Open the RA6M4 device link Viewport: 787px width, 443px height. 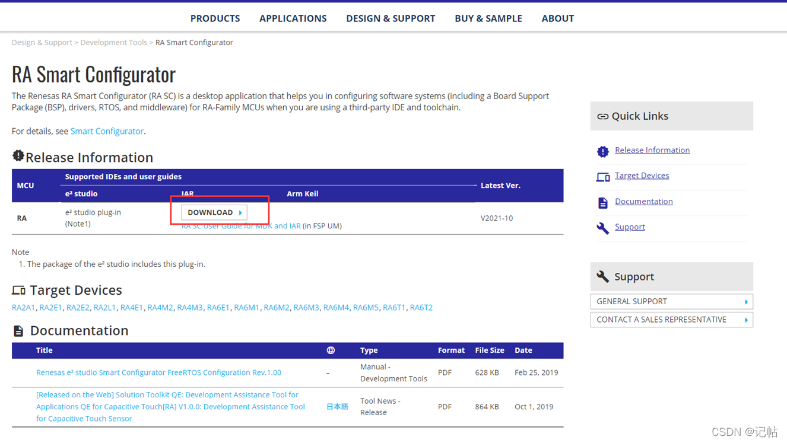pos(336,308)
